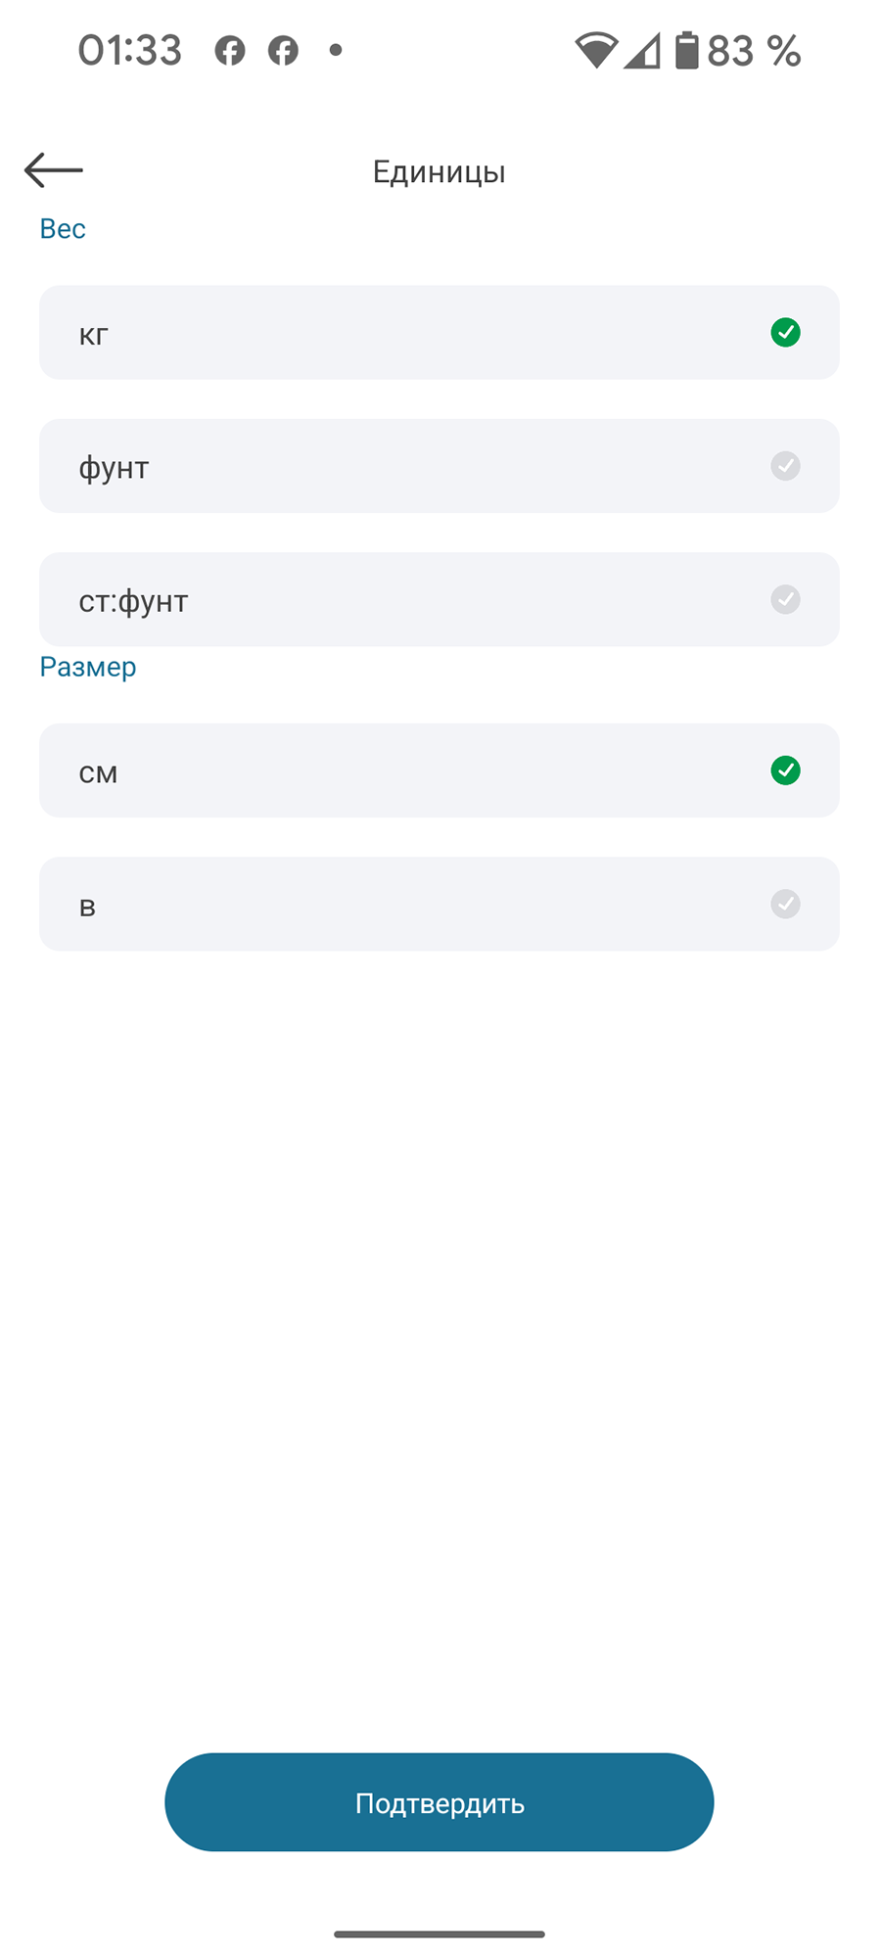Tap the back arrow icon

[x=54, y=170]
